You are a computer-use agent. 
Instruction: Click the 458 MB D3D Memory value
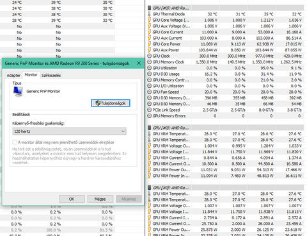(x=267, y=98)
